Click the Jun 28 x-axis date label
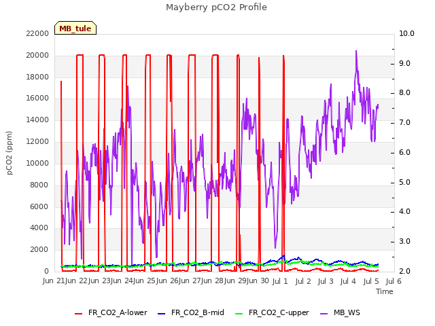 [x=212, y=281]
